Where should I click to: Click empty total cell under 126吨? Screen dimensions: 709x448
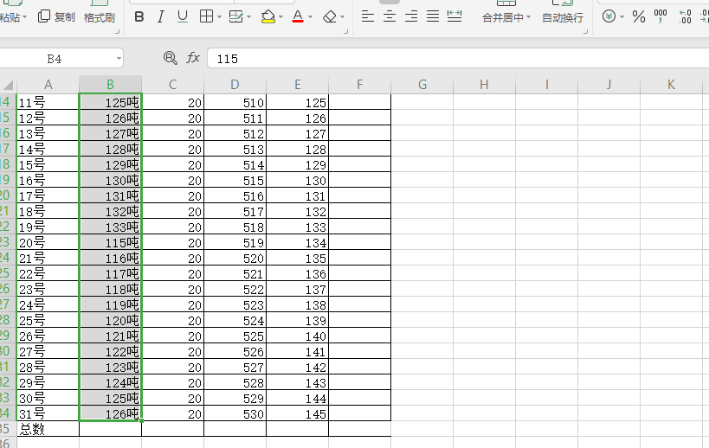point(110,429)
